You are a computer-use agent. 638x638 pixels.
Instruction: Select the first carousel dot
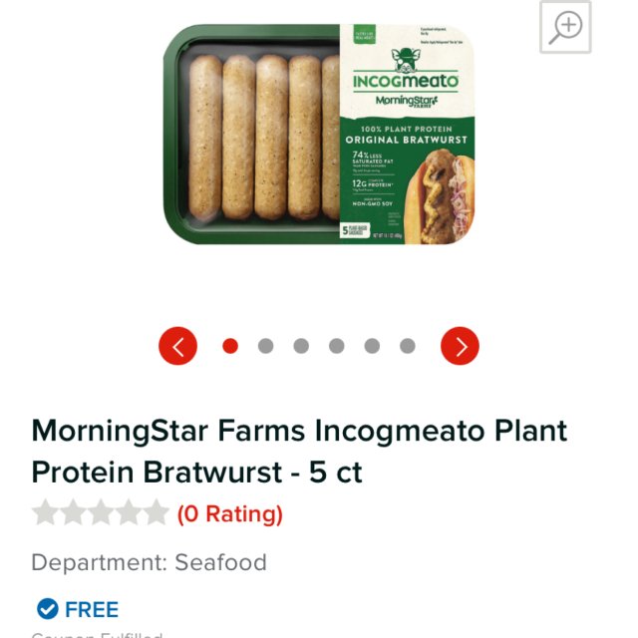[230, 346]
